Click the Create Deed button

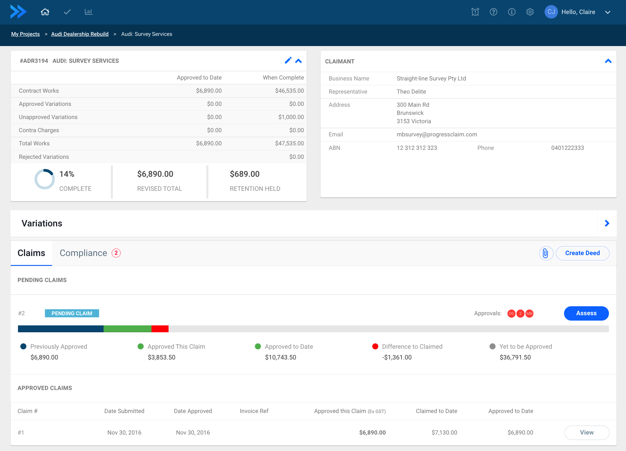(582, 253)
